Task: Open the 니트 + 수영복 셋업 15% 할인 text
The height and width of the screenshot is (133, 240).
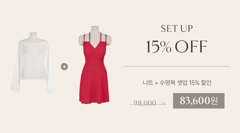Action: [177, 83]
